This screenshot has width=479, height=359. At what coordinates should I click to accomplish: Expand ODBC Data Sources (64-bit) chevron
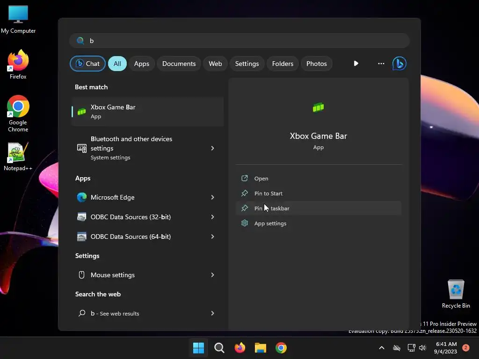tap(213, 237)
